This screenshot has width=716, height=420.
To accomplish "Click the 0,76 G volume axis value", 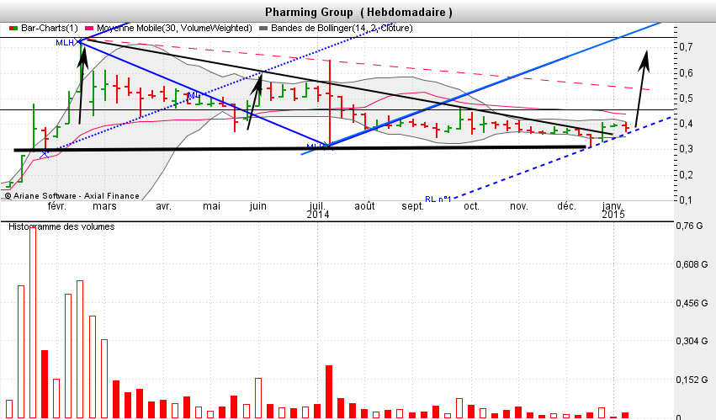I will tap(689, 226).
